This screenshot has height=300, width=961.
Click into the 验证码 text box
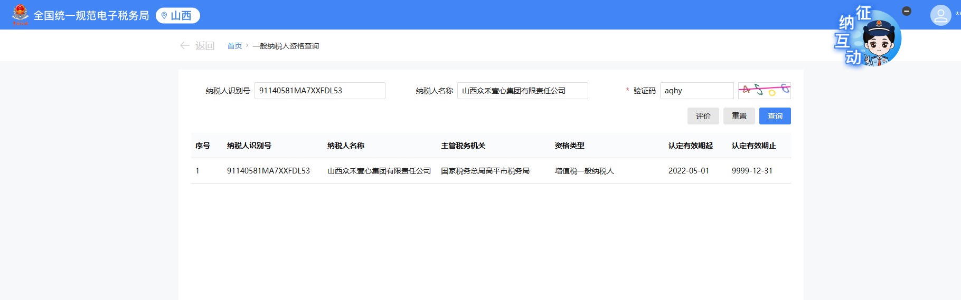pos(696,91)
